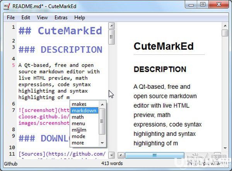Viewport: 232px width, 171px height.
Task: Click the DESCRIPTION heading in preview
Action: coord(160,69)
